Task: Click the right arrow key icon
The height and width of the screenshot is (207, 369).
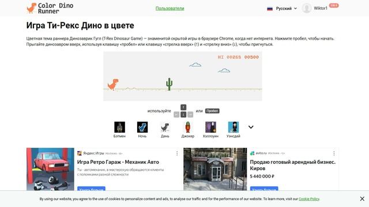Action: [x=190, y=114]
